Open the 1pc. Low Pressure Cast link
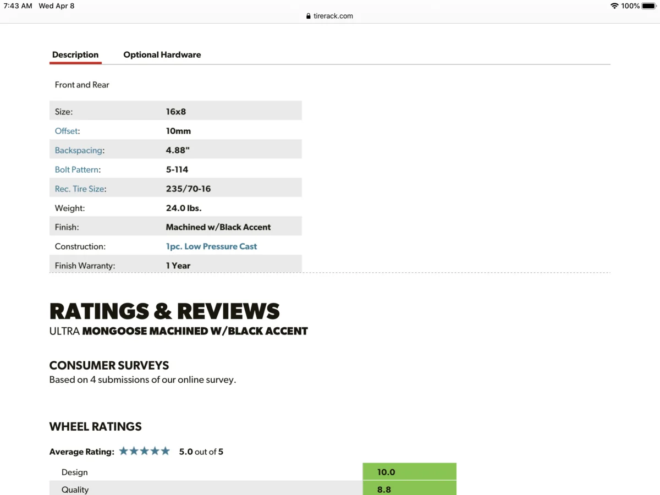The width and height of the screenshot is (660, 495). tap(211, 246)
